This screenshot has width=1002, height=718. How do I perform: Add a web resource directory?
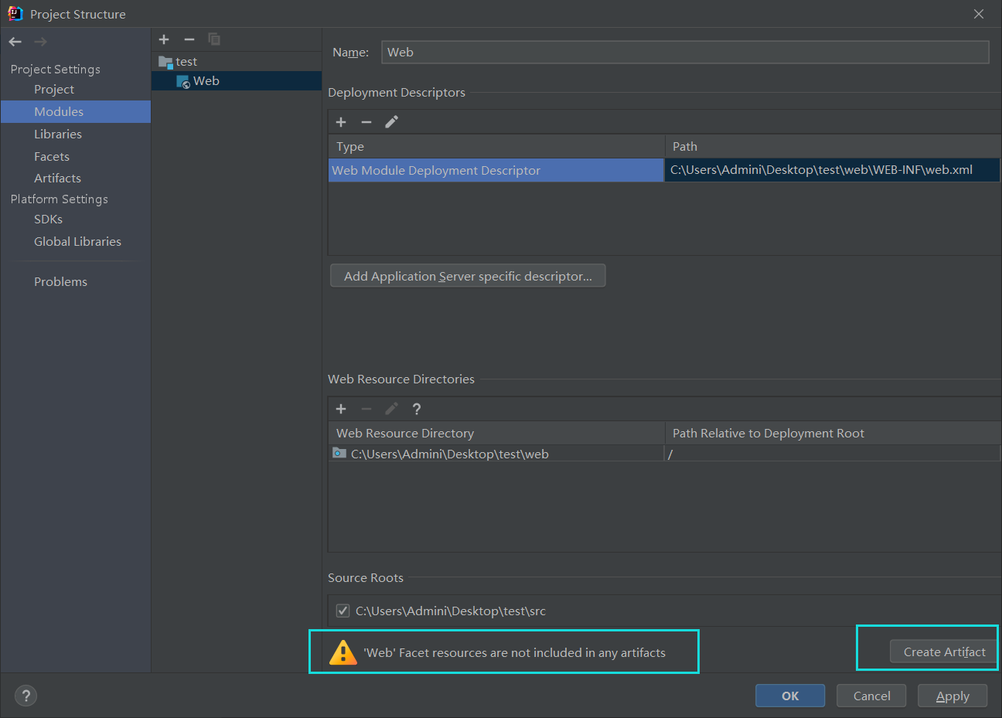click(x=341, y=409)
